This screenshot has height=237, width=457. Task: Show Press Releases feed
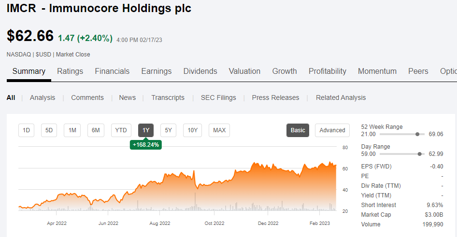(275, 98)
